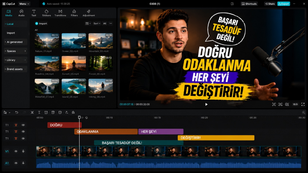This screenshot has height=173, width=308.
Task: Open the Shortcuts panel
Action: pyautogui.click(x=249, y=4)
